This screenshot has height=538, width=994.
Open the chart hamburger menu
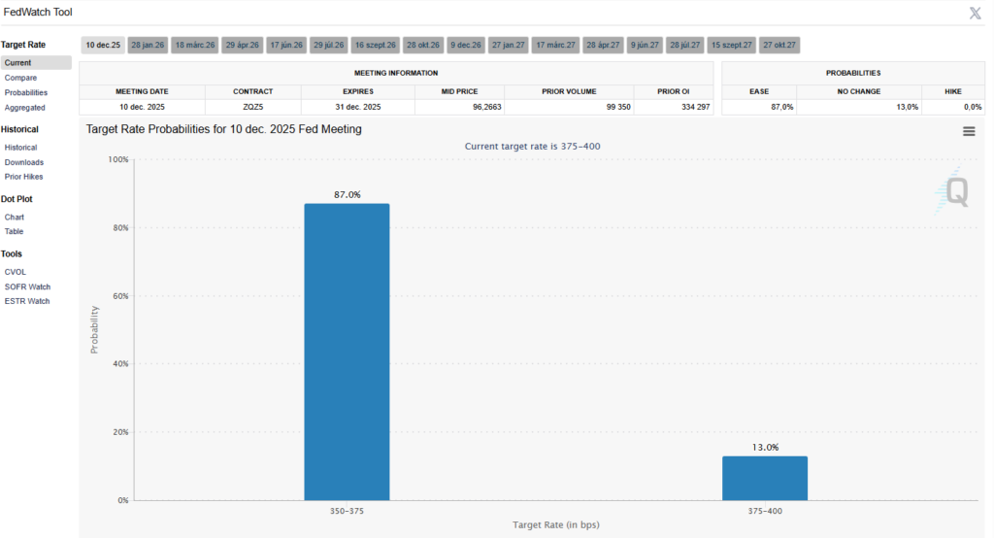pos(969,131)
